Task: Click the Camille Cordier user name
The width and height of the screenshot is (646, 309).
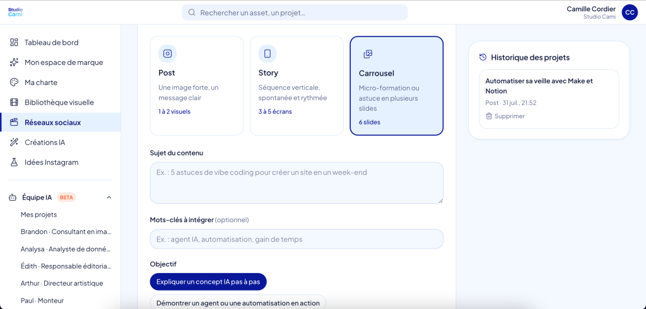Action: click(591, 9)
